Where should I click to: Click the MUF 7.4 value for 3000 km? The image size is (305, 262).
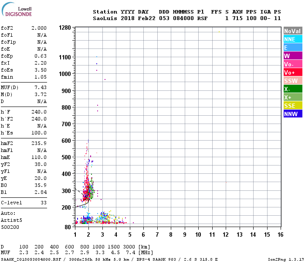pyautogui.click(x=131, y=253)
